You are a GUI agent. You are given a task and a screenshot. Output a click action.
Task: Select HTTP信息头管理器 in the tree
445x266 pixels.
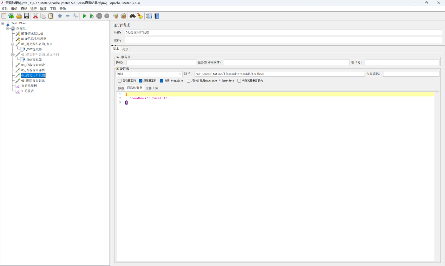[34, 39]
